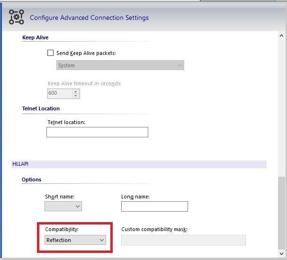
Task: Select the HLLAPI section header bar
Action: [x=139, y=164]
